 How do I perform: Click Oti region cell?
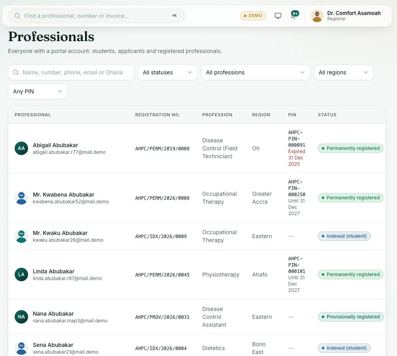pos(256,148)
